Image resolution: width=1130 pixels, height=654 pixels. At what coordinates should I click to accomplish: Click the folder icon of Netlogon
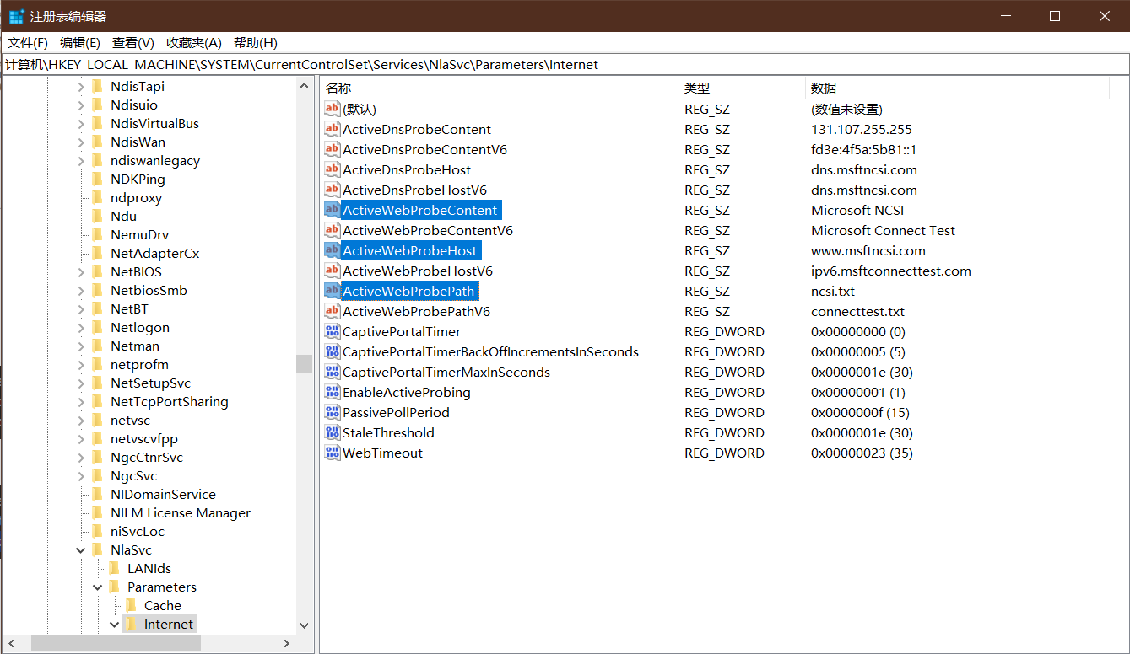pos(97,327)
